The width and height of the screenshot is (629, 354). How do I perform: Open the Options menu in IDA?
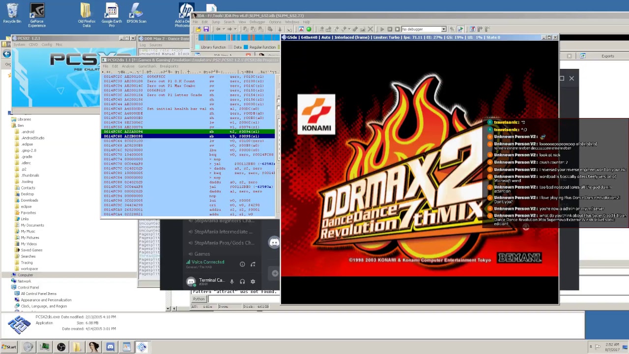point(275,22)
